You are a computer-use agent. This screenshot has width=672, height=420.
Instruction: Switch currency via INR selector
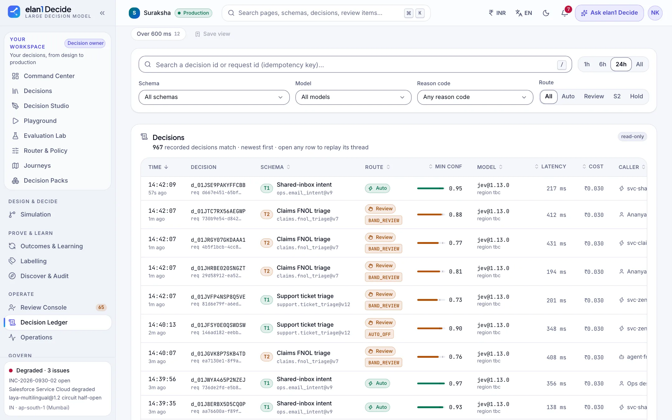(497, 13)
